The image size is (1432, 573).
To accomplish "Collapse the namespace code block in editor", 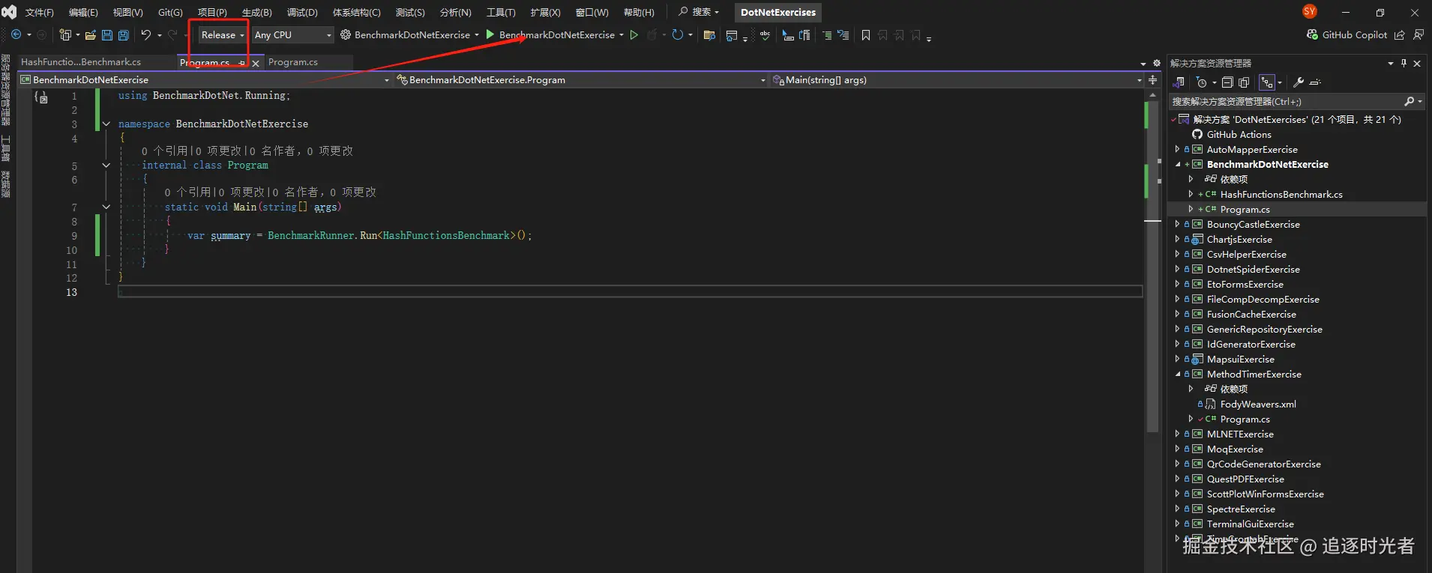I will pyautogui.click(x=106, y=124).
